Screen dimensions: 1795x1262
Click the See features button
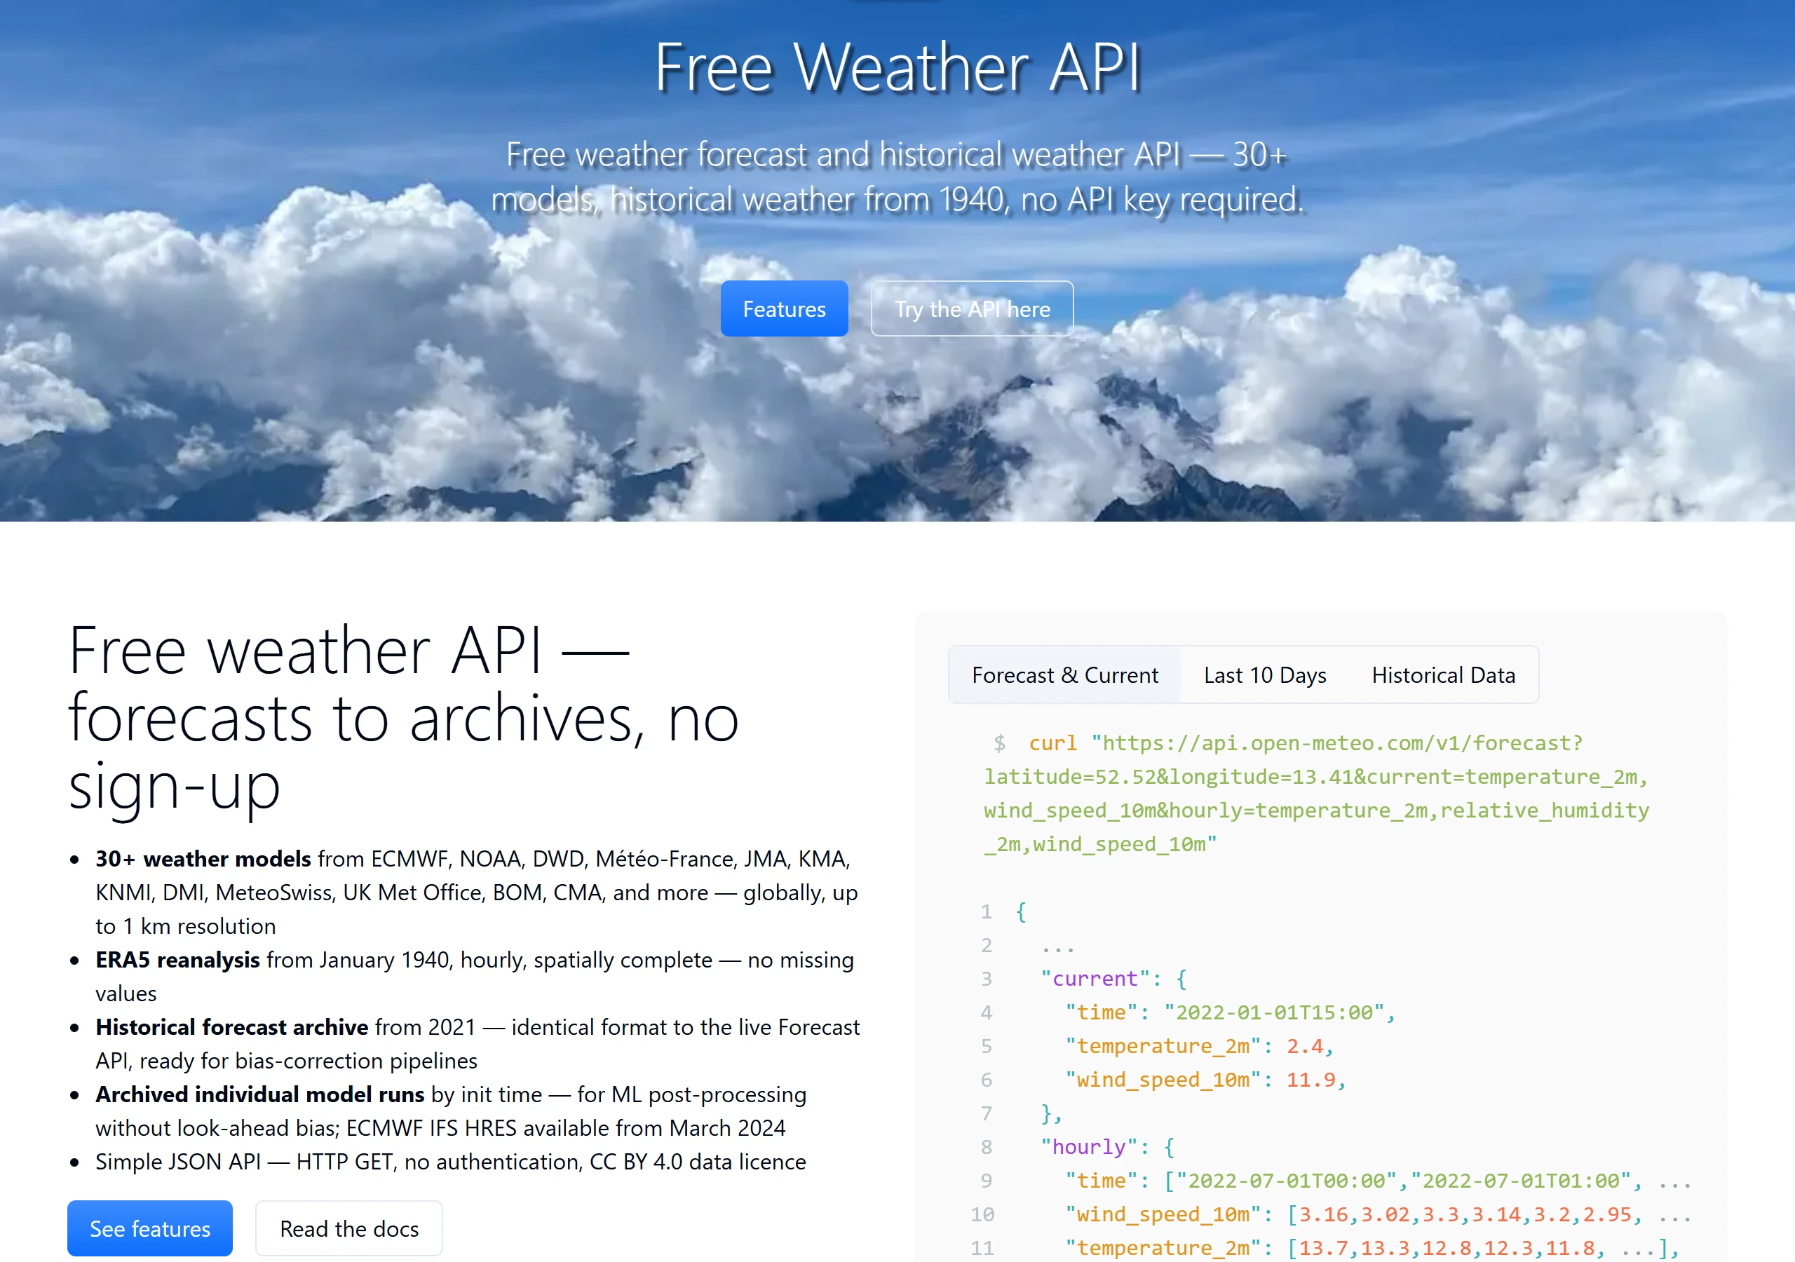click(x=150, y=1228)
